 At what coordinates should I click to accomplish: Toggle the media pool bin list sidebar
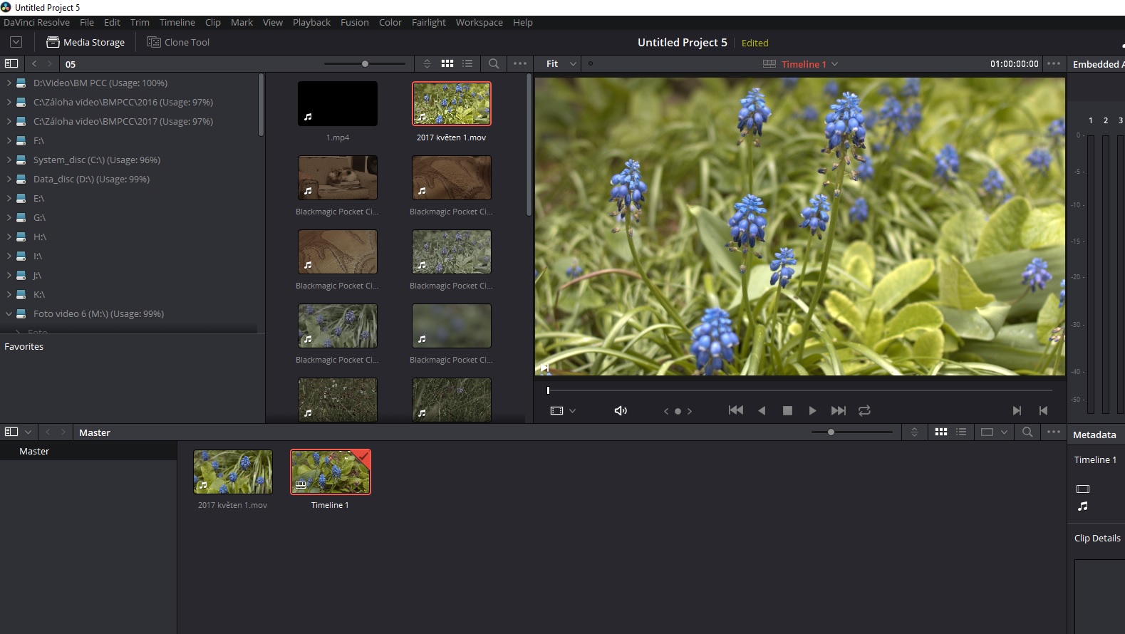pos(11,432)
